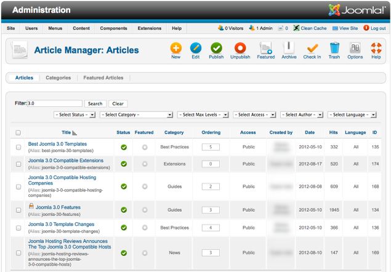Click the Archive toolbar icon
391x272 pixels.
click(289, 47)
